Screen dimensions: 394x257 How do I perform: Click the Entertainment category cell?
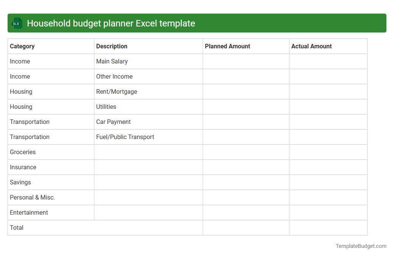click(29, 212)
